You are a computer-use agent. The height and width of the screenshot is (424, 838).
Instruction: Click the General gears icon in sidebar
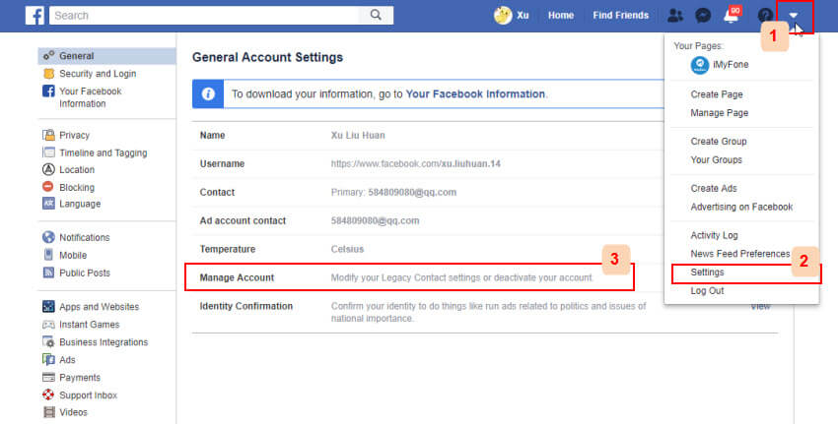(x=48, y=55)
